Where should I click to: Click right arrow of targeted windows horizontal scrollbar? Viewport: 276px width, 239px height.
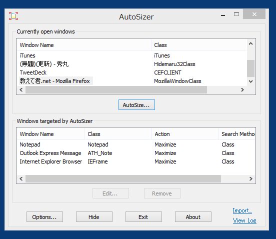coord(251,179)
